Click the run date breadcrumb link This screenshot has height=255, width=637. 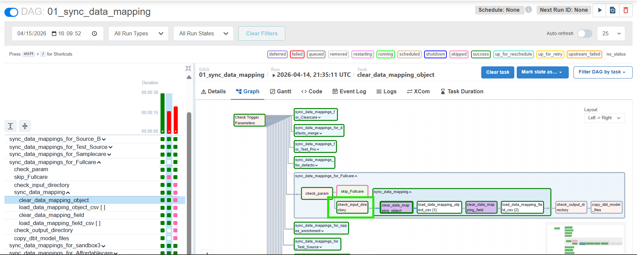point(312,75)
